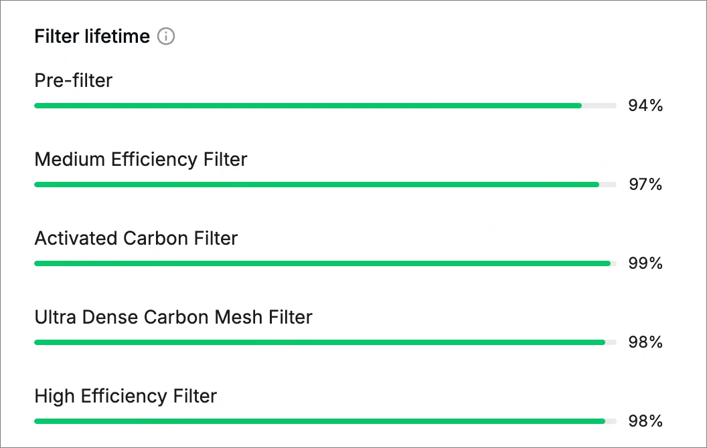Click the High Efficiency Filter progress bar
The width and height of the screenshot is (707, 448).
pos(325,421)
